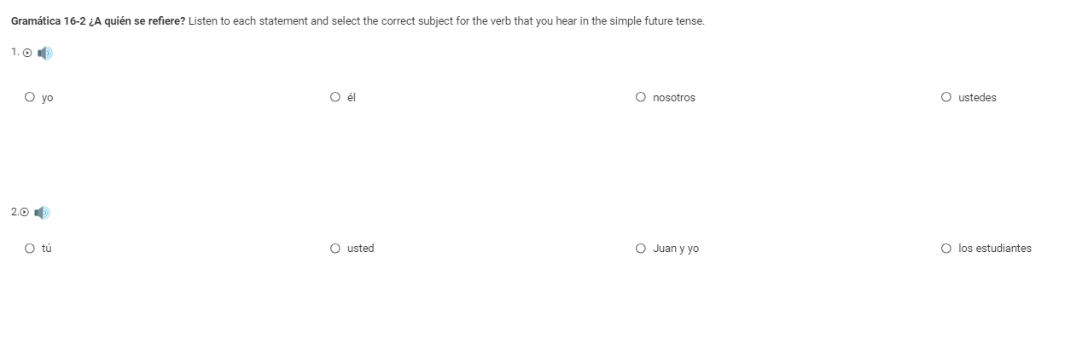1065x349 pixels.
Task: Choose the 'él' radio option
Action: click(x=335, y=97)
